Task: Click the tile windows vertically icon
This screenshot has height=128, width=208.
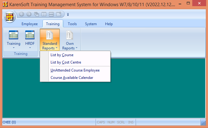Action: point(44,14)
